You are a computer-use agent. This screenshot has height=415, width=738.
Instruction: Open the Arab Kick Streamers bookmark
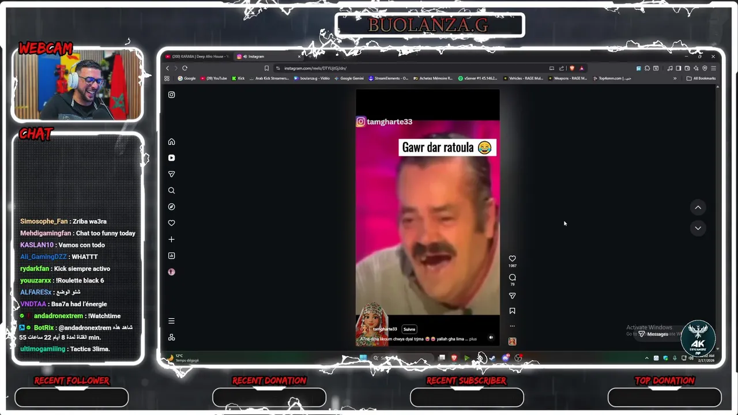[269, 78]
